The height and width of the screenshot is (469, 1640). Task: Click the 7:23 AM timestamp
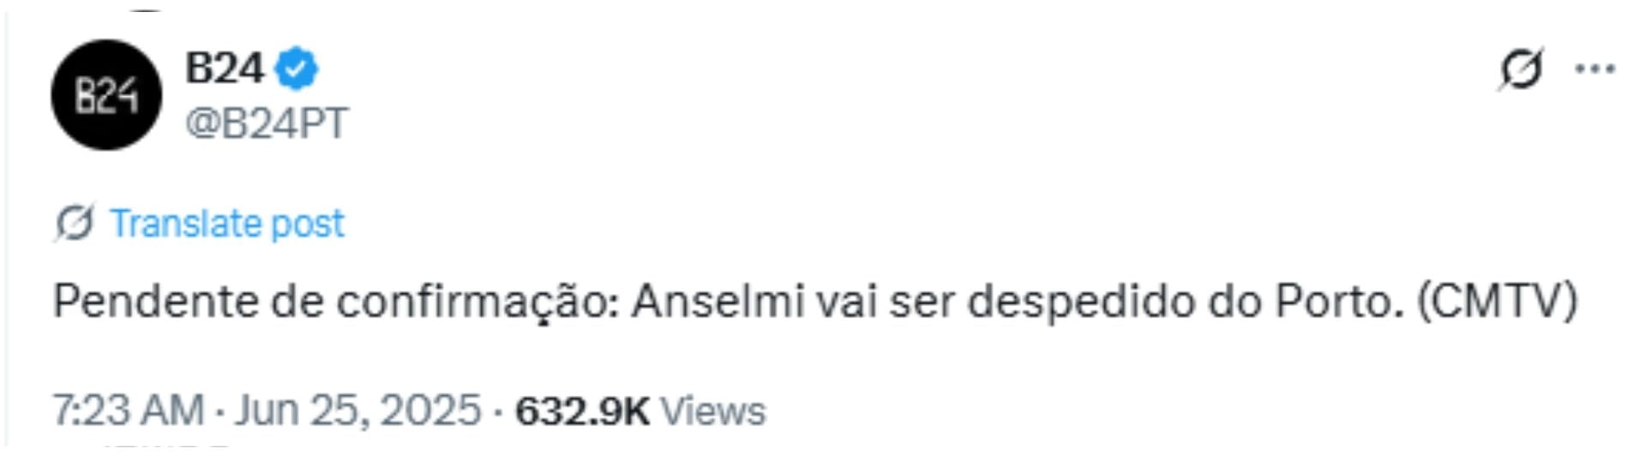[x=129, y=411]
